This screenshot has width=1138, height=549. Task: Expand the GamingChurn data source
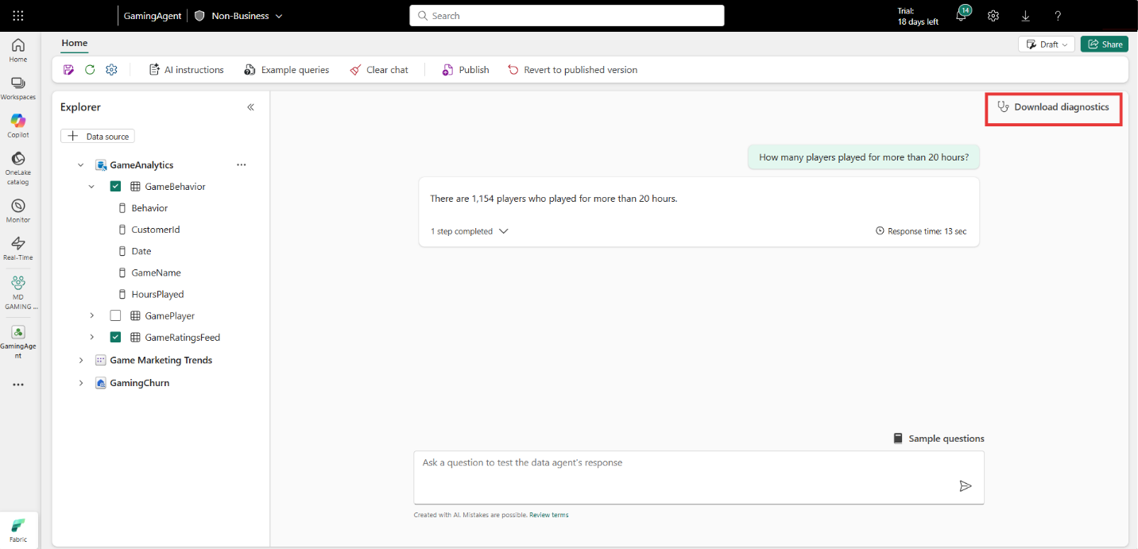[80, 382]
